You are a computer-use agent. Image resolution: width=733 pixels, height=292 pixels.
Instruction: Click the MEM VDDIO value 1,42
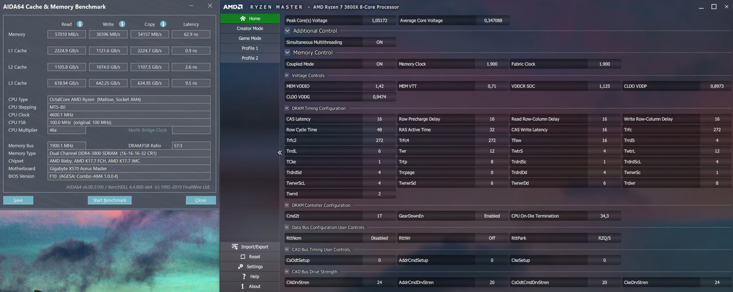[x=379, y=86]
